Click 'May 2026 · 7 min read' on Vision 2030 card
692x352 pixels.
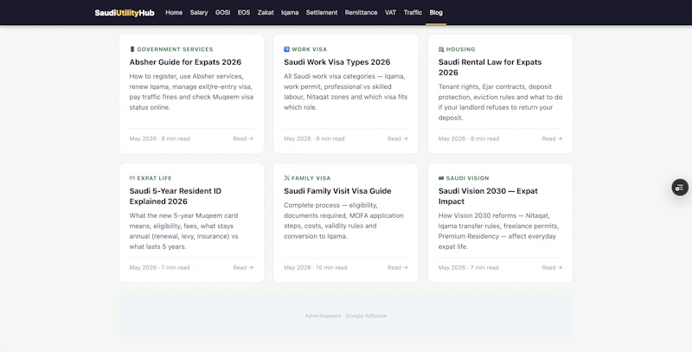(x=468, y=267)
